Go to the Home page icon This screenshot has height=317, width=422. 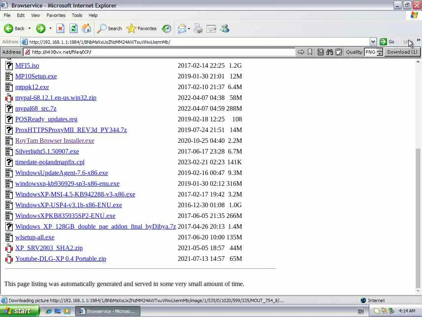(87, 28)
